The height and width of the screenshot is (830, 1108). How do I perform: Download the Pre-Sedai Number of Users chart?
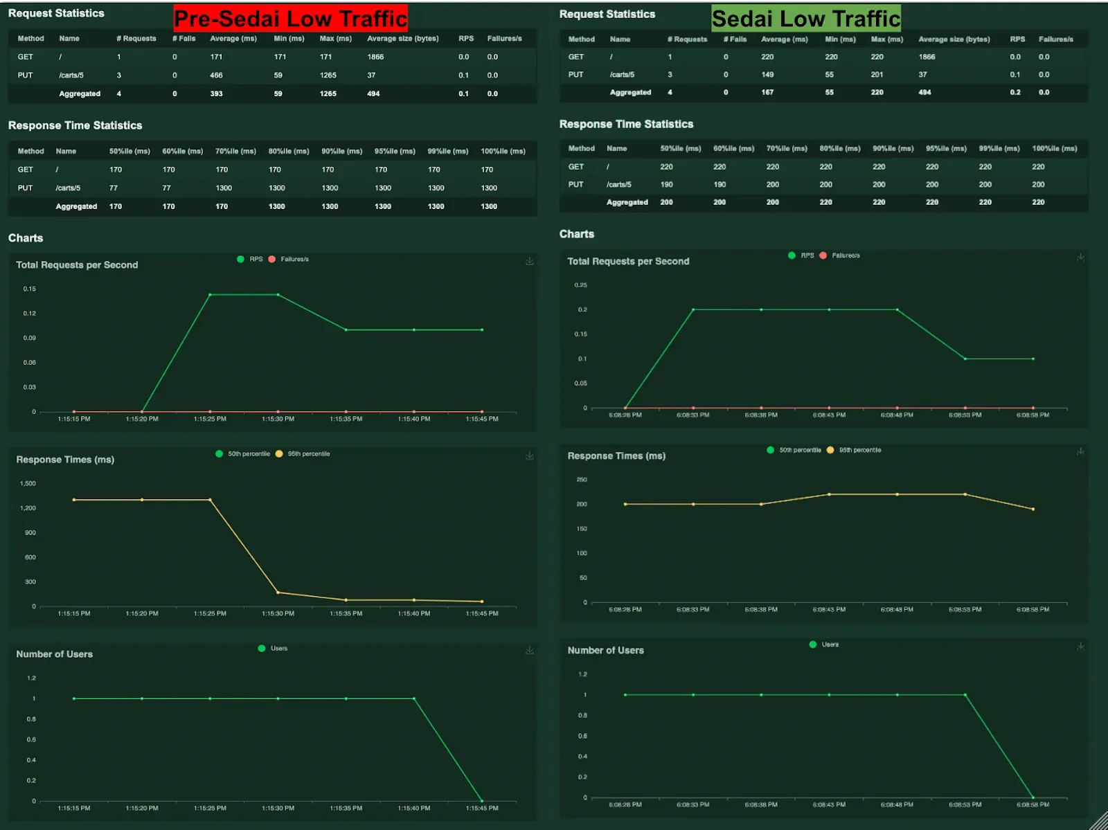click(530, 651)
